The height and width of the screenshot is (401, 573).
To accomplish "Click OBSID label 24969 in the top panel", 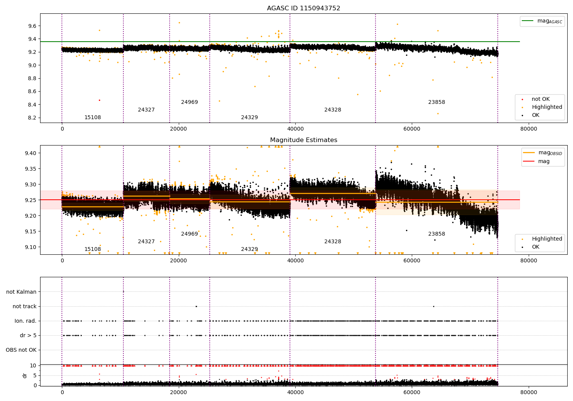I will tap(189, 102).
